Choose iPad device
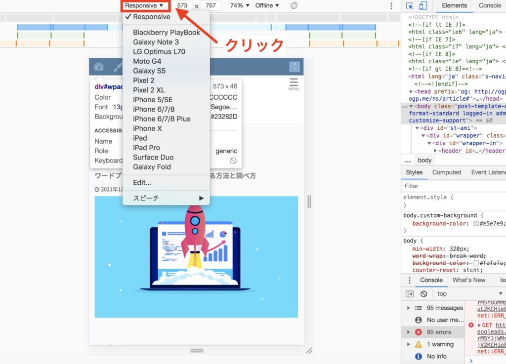Image resolution: width=506 pixels, height=364 pixels. [x=166, y=138]
